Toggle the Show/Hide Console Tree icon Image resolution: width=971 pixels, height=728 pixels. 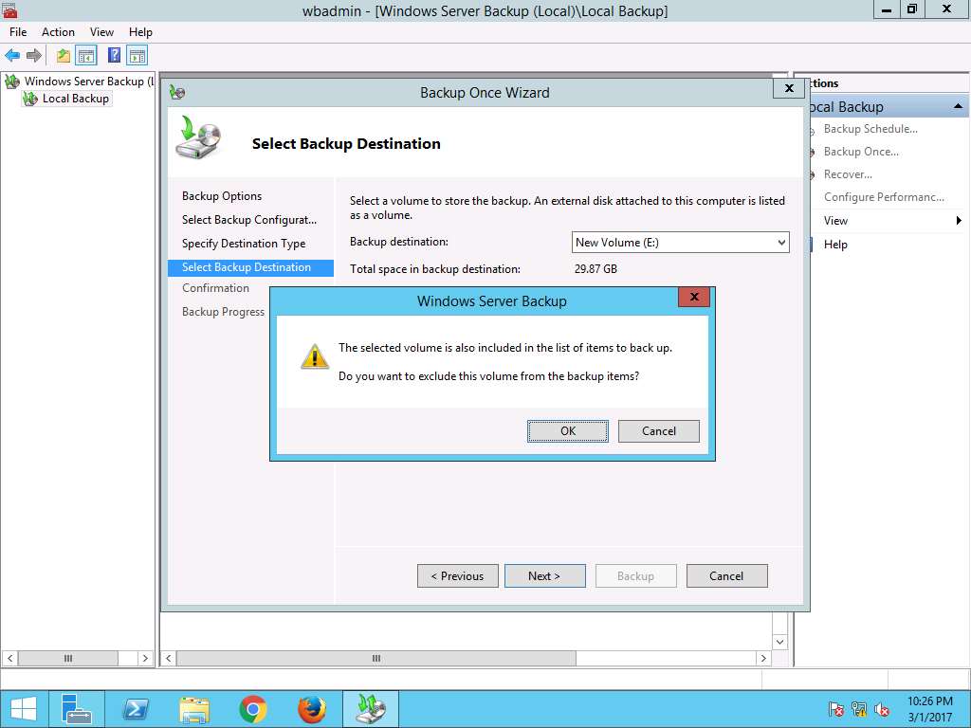point(86,56)
